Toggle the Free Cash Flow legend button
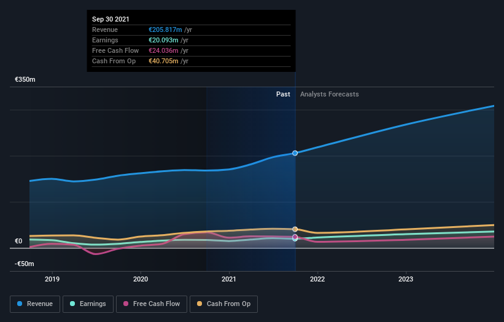 pos(152,304)
